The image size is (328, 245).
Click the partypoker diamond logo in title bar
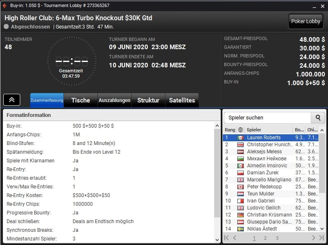[x=5, y=5]
